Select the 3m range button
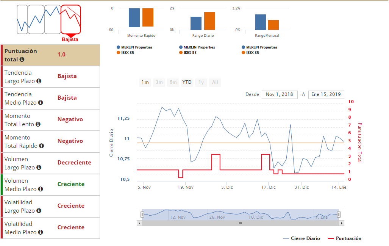The image size is (389, 246). pos(159,82)
